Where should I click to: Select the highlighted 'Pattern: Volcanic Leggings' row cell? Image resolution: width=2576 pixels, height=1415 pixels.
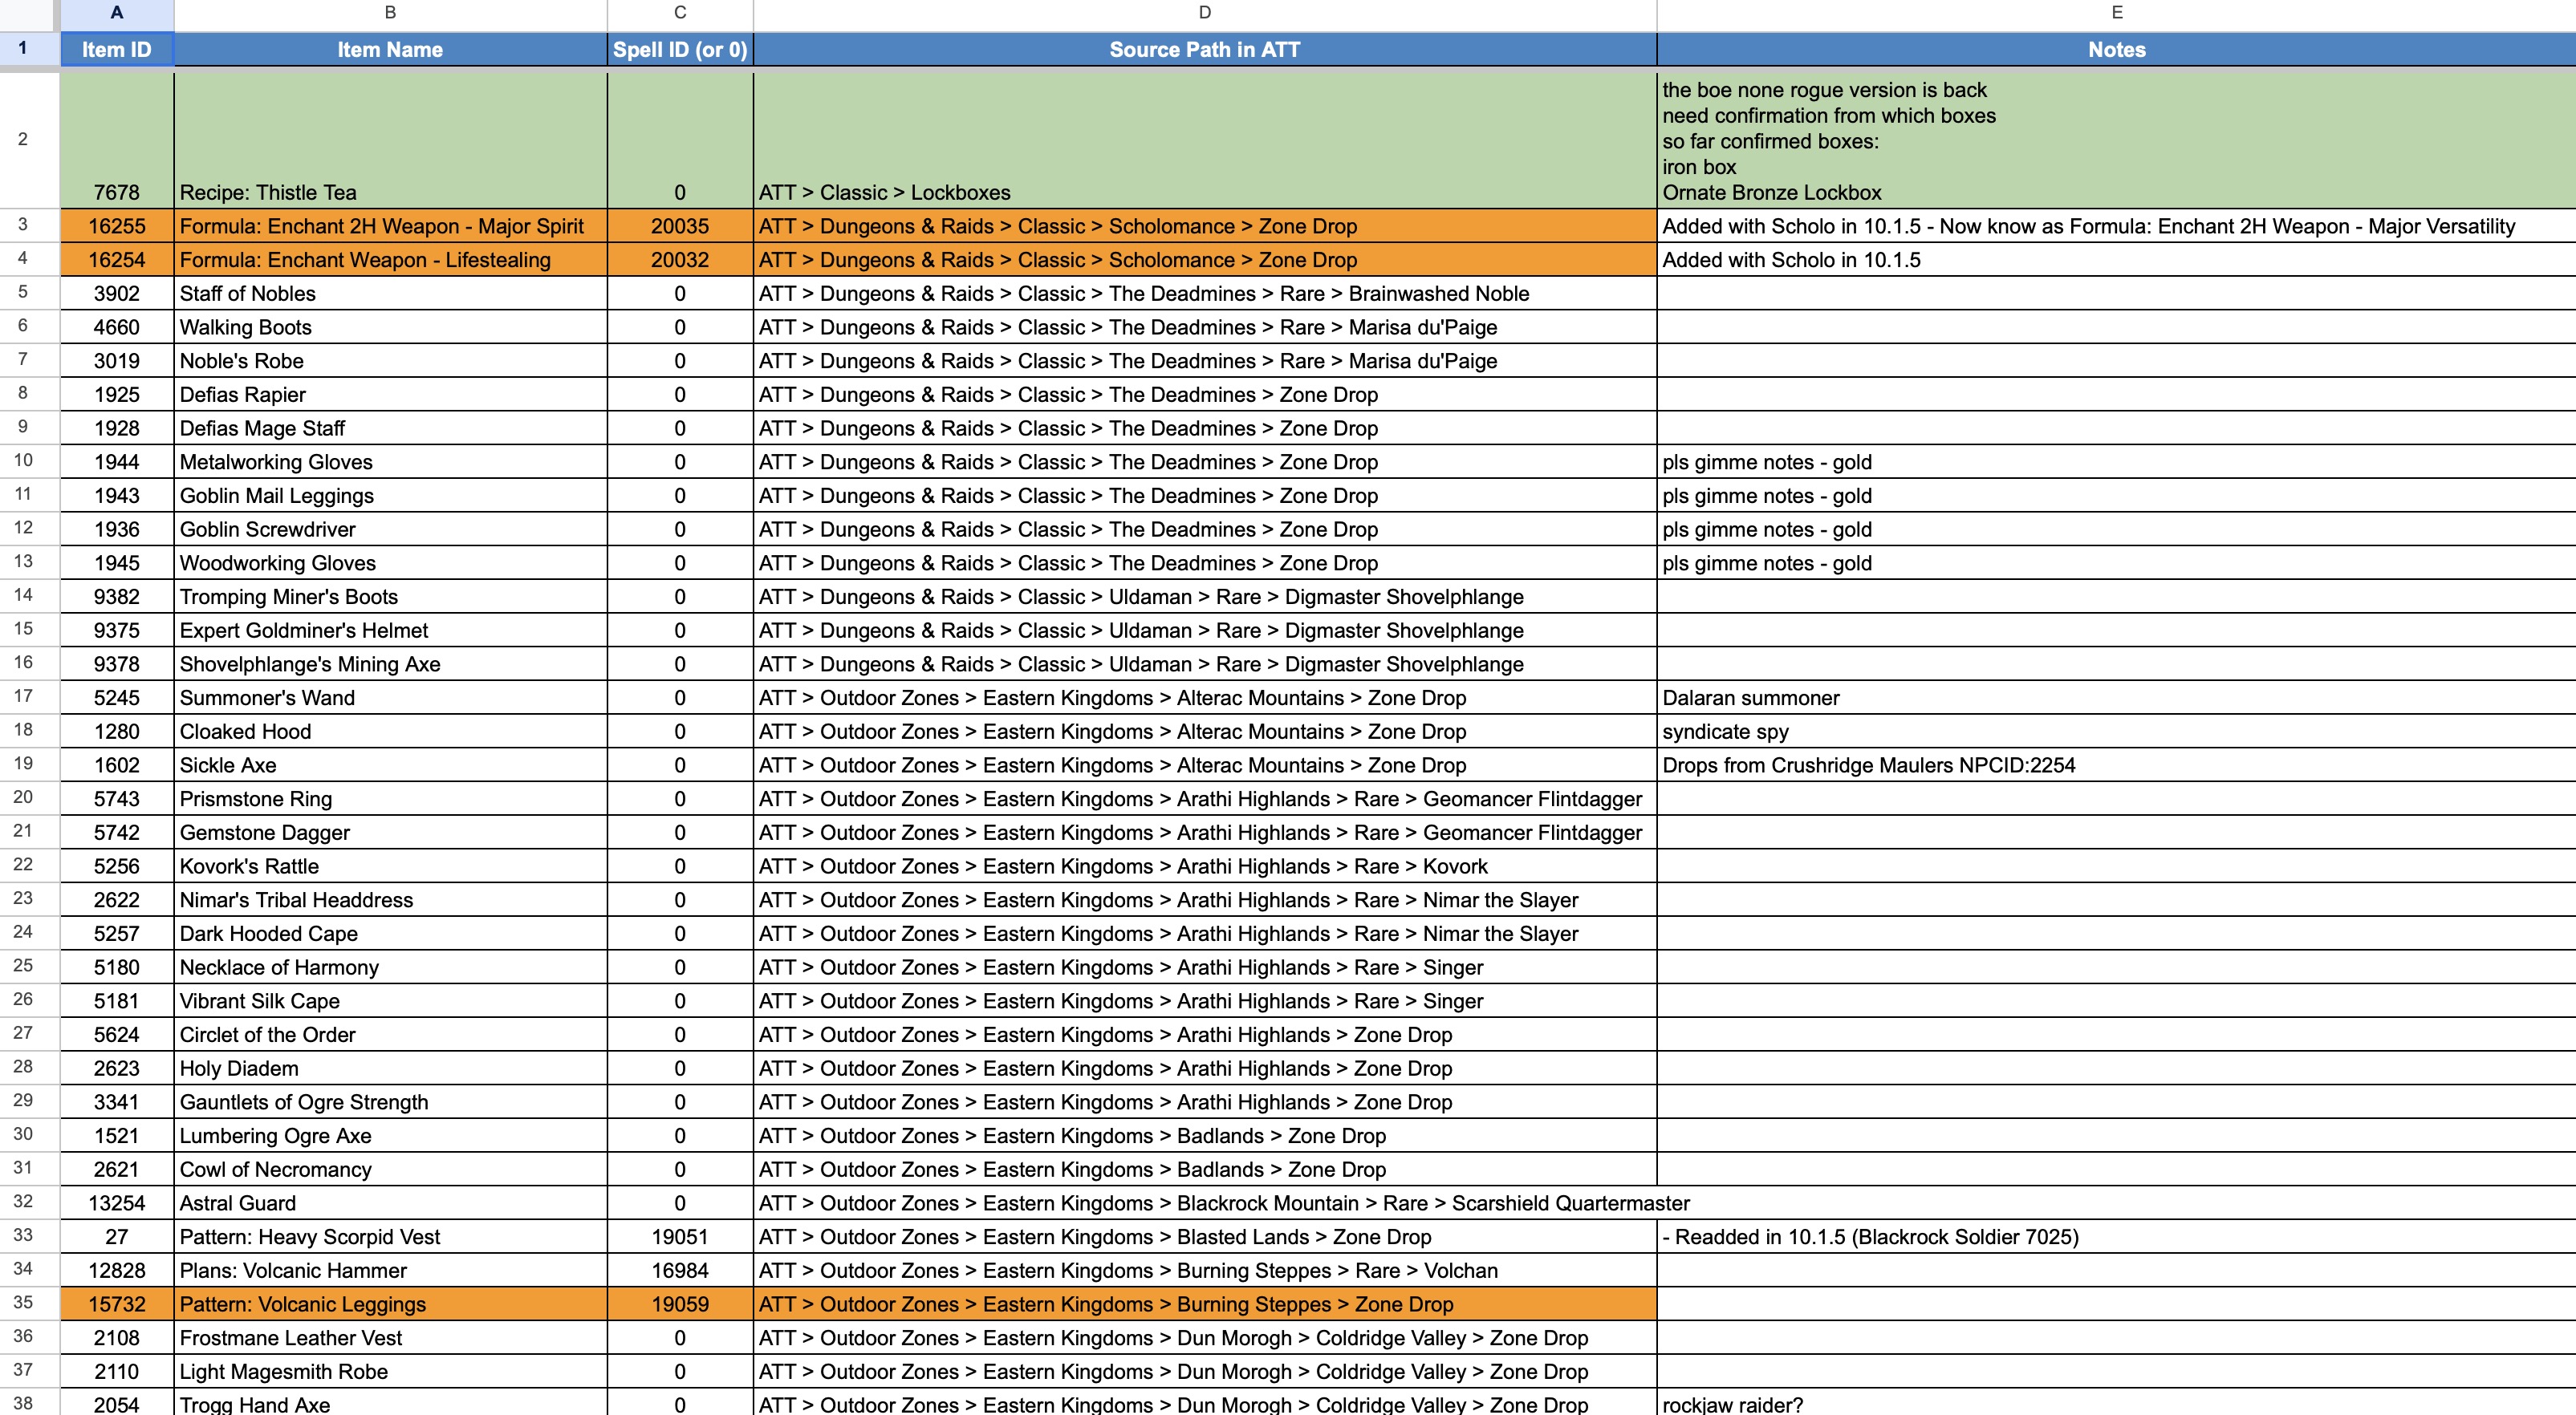click(x=303, y=1303)
